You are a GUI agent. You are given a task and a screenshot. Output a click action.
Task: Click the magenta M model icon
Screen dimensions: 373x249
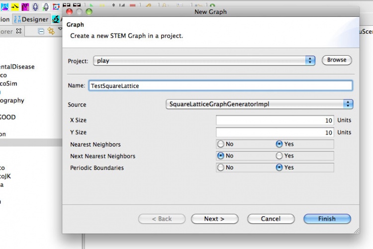tap(25, 6)
